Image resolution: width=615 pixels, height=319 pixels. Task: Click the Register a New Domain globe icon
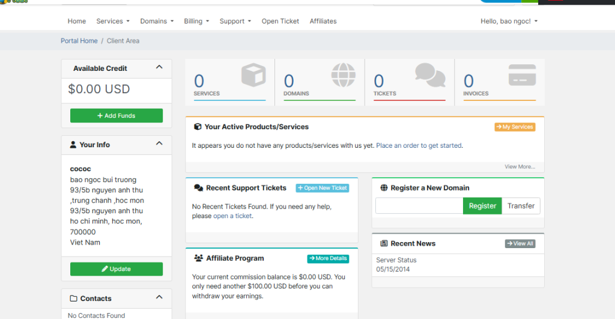384,188
